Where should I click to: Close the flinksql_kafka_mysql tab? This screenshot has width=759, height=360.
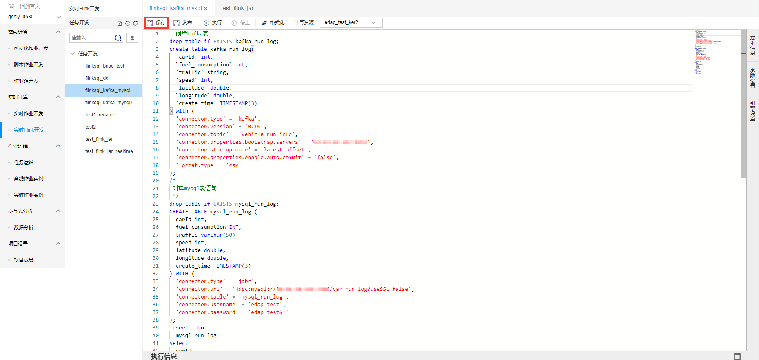pyautogui.click(x=206, y=9)
